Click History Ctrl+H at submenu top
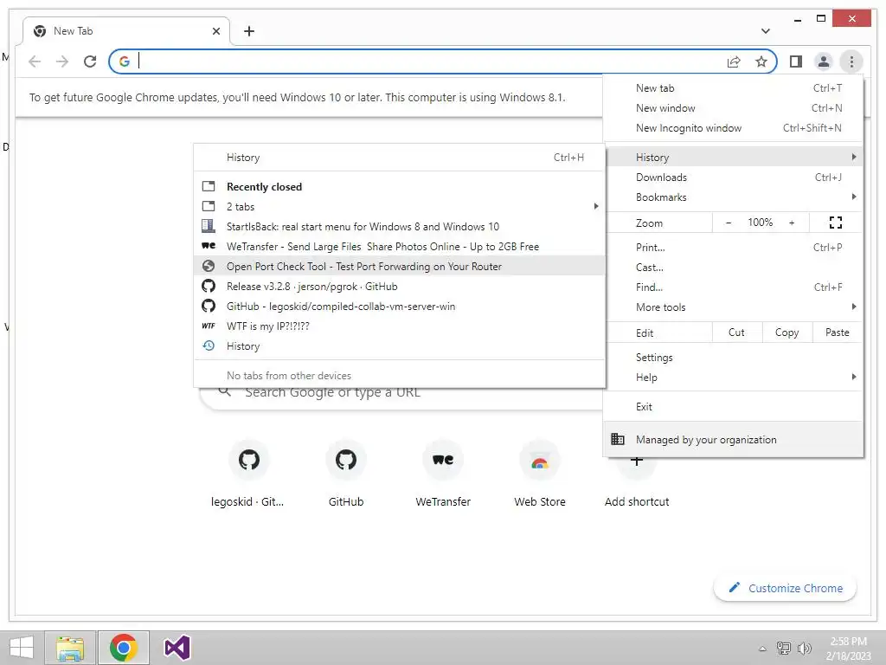This screenshot has width=886, height=665. click(399, 158)
